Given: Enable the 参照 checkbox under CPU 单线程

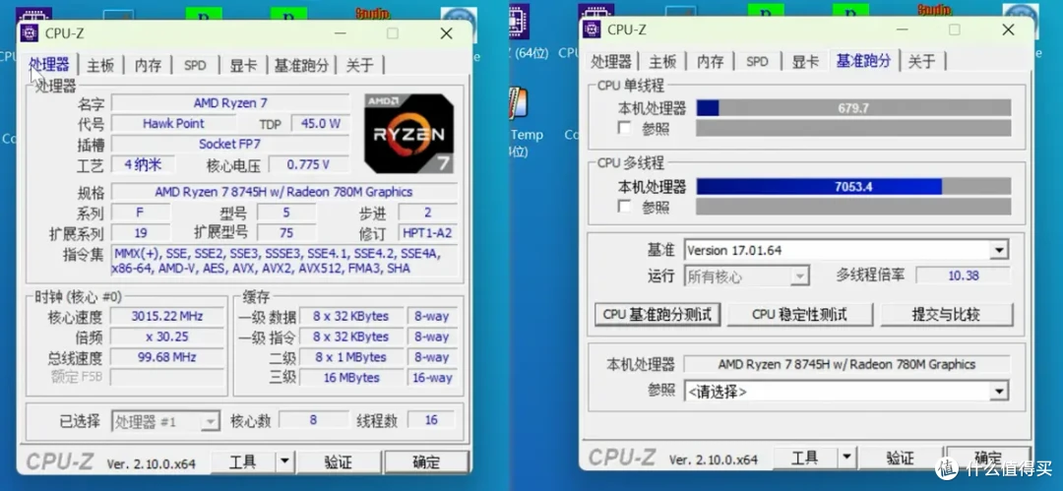Looking at the screenshot, I should [x=624, y=128].
